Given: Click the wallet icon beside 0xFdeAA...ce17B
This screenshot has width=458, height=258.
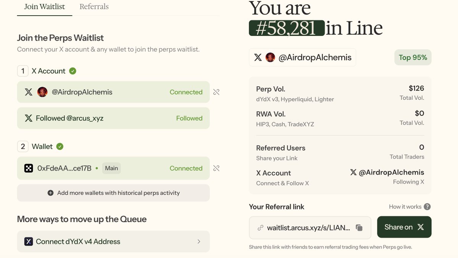Looking at the screenshot, I should coord(29,168).
